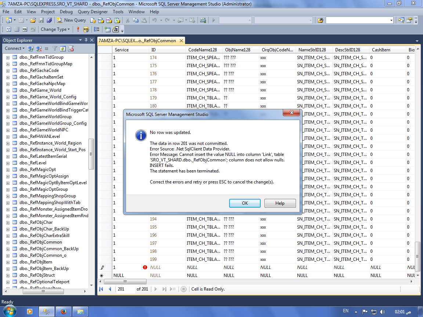
Task: Click the Activity Monitor icon
Action: point(203,20)
